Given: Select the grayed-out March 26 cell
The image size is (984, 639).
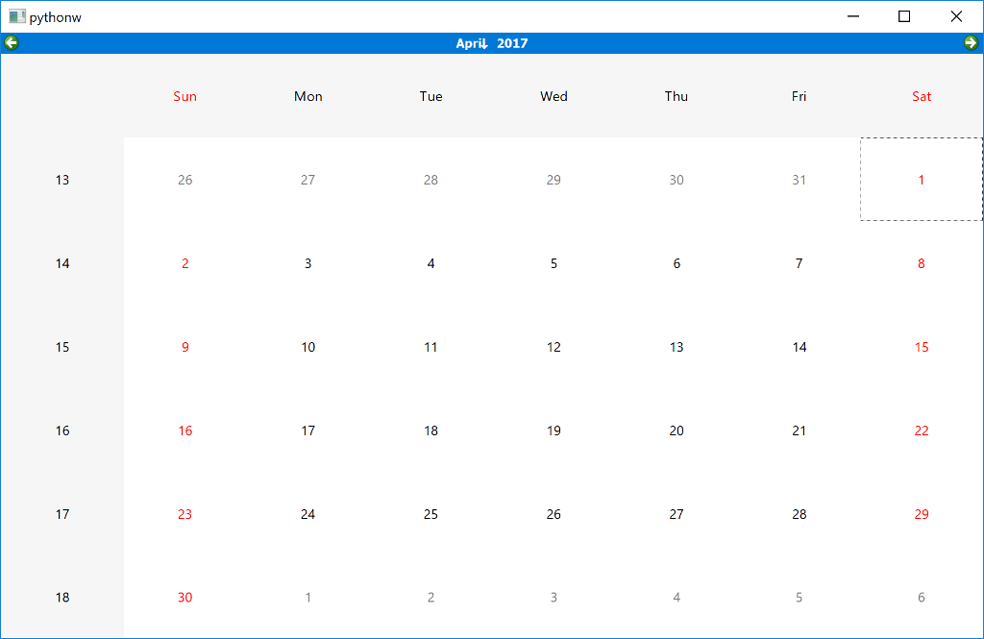Looking at the screenshot, I should tap(184, 180).
